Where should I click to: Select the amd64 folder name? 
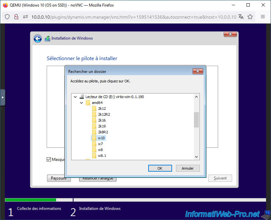click(x=97, y=103)
